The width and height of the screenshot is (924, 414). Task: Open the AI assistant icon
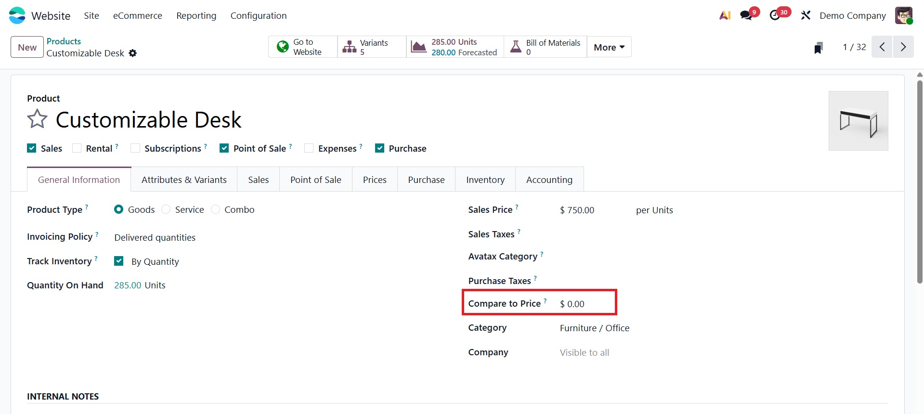(x=725, y=15)
